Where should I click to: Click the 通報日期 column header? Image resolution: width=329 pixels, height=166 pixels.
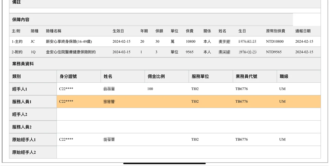coord(303,31)
